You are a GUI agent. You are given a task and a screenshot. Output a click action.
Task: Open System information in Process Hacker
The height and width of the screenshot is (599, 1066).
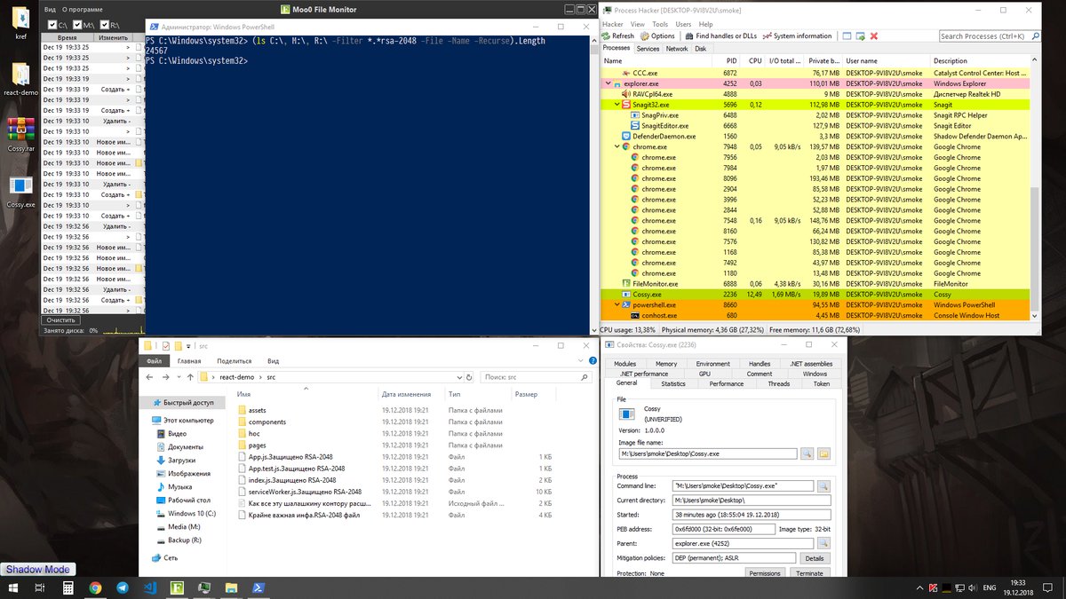click(797, 36)
